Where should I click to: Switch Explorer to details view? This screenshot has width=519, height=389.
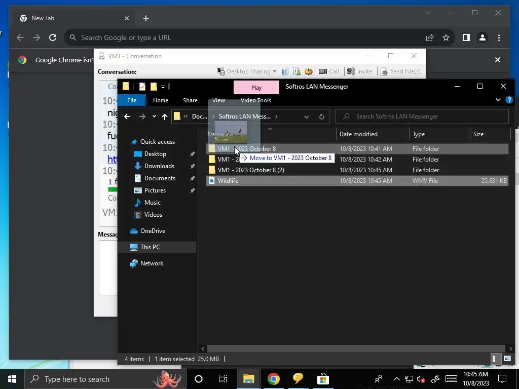click(494, 359)
